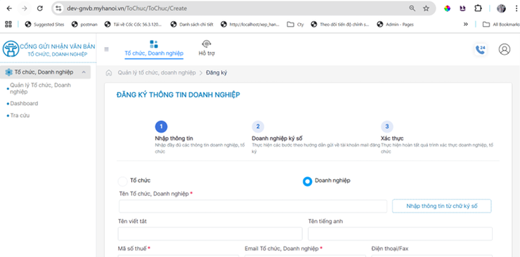This screenshot has height=257, width=520.
Task: Click the home breadcrumb icon
Action: coord(108,73)
